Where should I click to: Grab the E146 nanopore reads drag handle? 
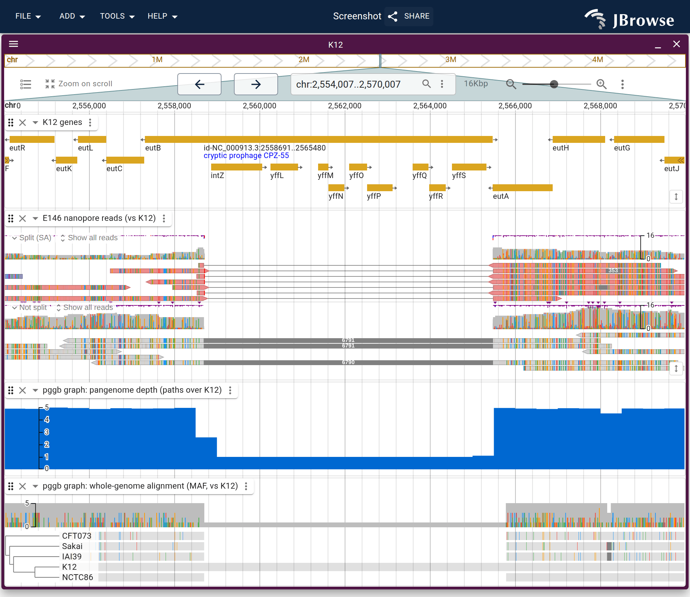pyautogui.click(x=11, y=218)
